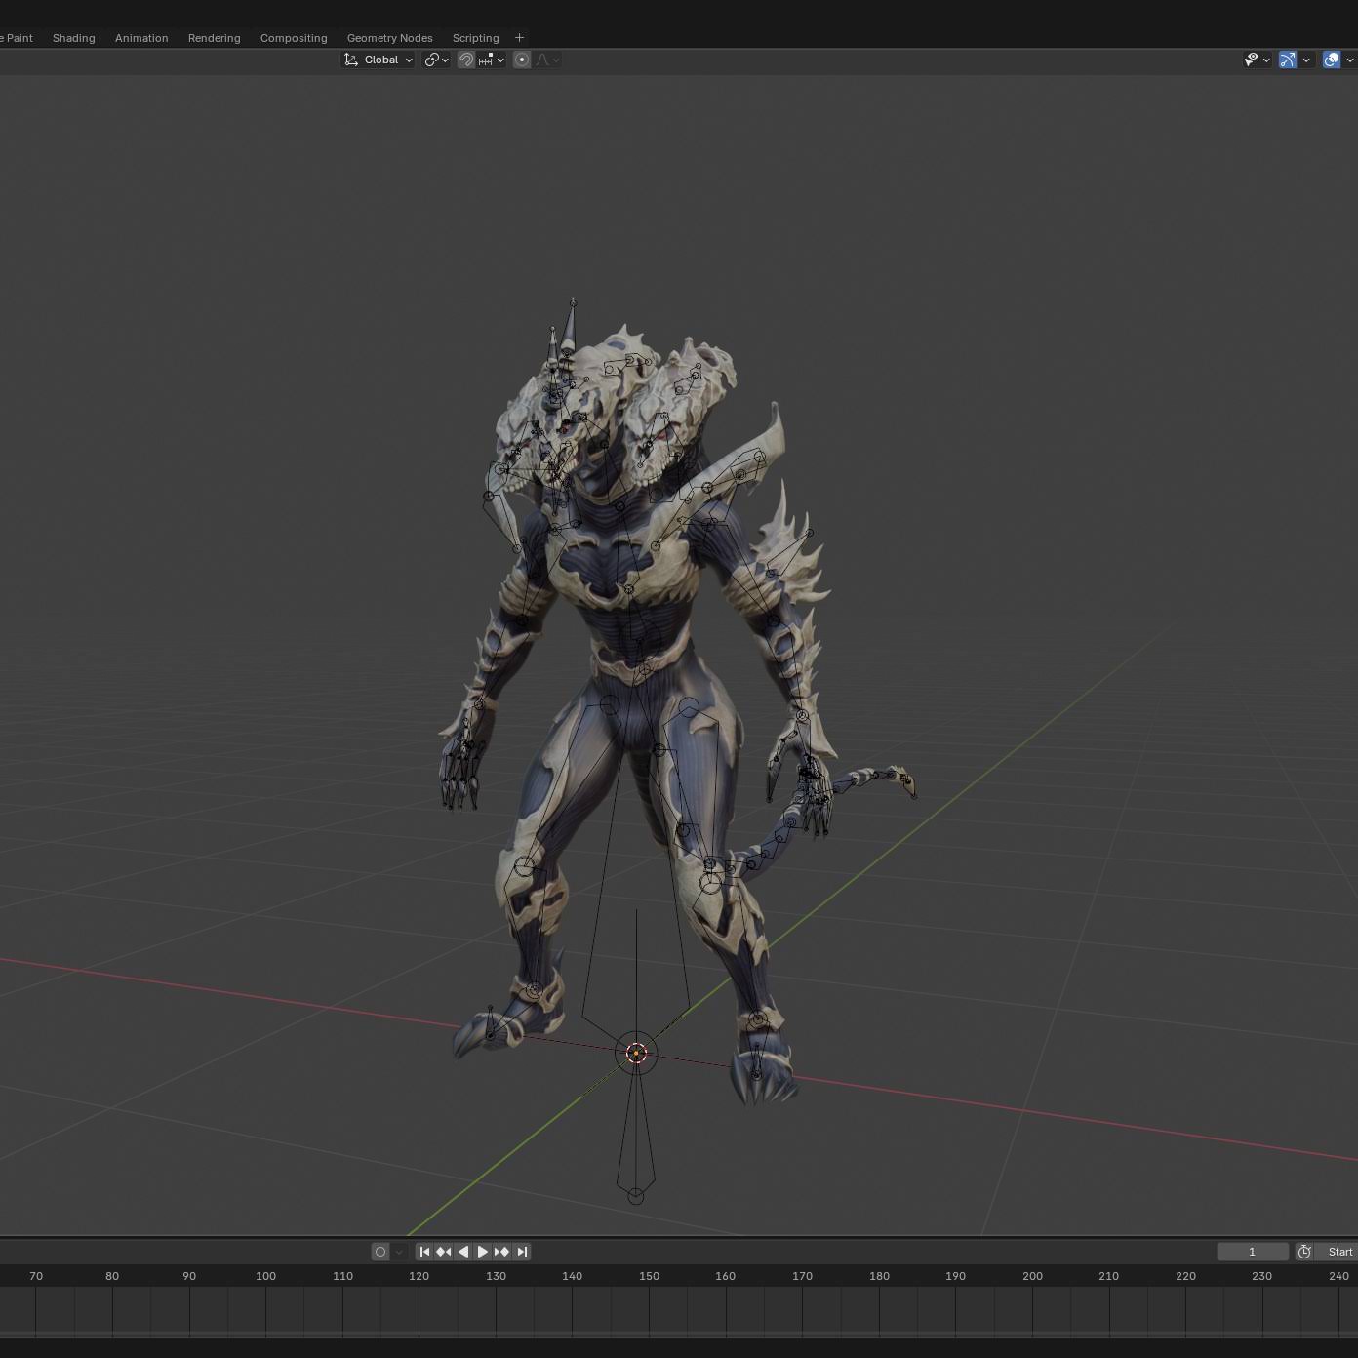Image resolution: width=1358 pixels, height=1358 pixels.
Task: Toggle auto keying record button
Action: [380, 1252]
